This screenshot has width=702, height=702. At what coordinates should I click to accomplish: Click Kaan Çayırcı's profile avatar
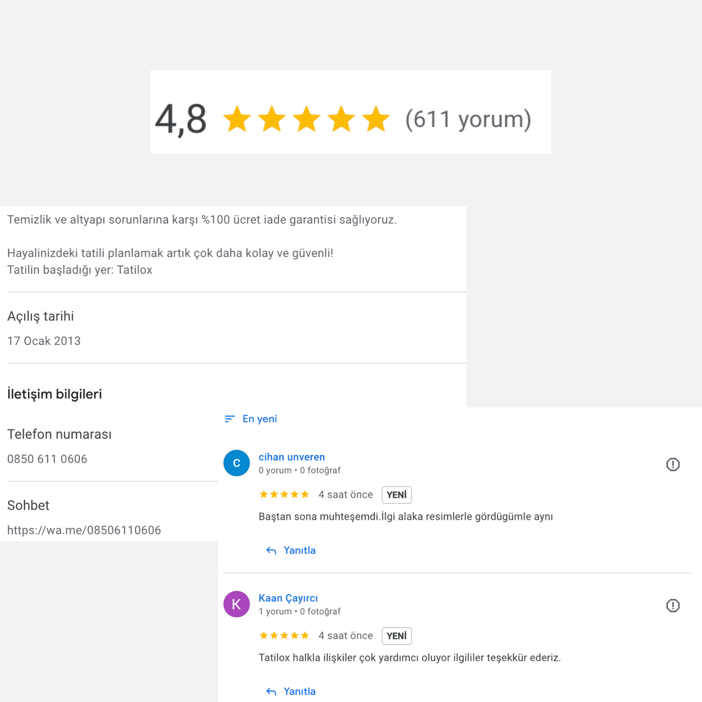(236, 604)
